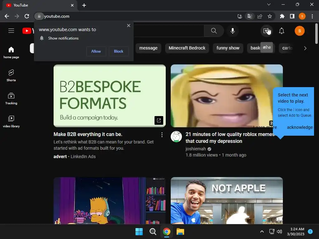This screenshot has width=319, height=239.
Task: Open video library in sidebar
Action: click(11, 122)
